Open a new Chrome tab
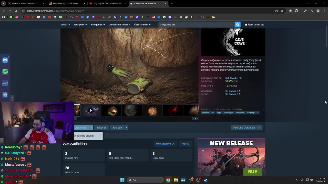This screenshot has height=184, width=328. click(172, 4)
